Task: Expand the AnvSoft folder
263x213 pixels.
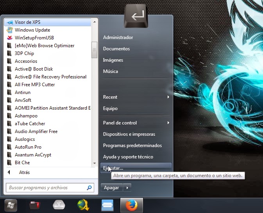Action: tap(48, 100)
